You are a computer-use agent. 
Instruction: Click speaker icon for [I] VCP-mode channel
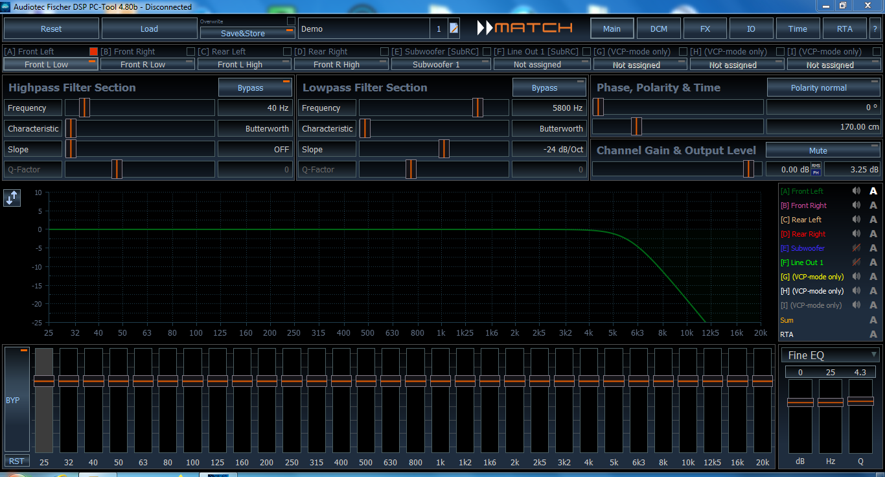click(x=856, y=305)
